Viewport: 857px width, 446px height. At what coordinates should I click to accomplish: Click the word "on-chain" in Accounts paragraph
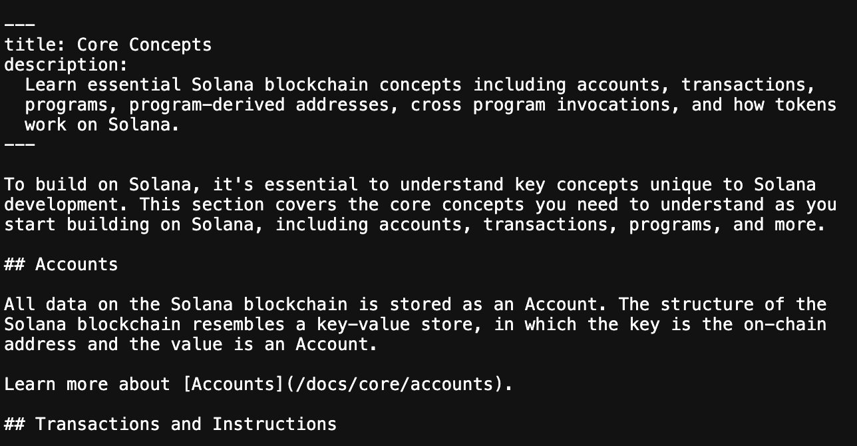784,324
